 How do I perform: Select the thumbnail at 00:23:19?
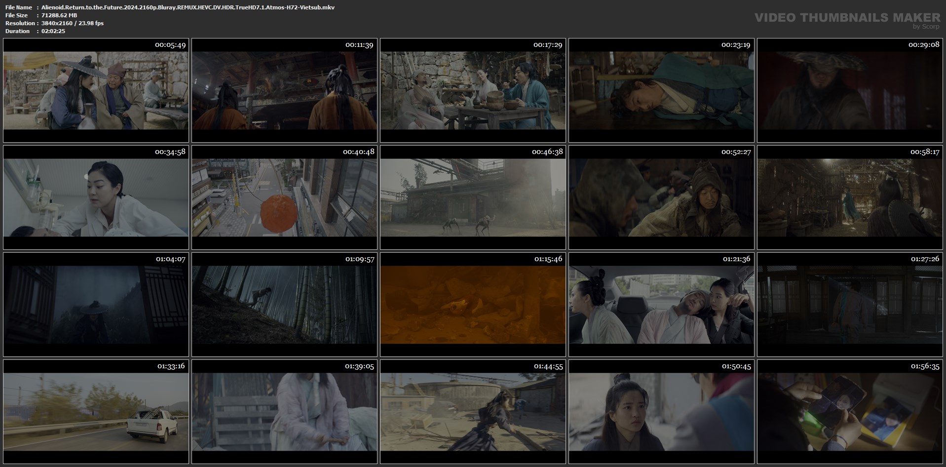(661, 90)
